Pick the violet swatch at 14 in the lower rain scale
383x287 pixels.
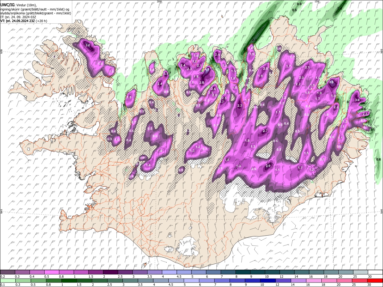pos(298,281)
